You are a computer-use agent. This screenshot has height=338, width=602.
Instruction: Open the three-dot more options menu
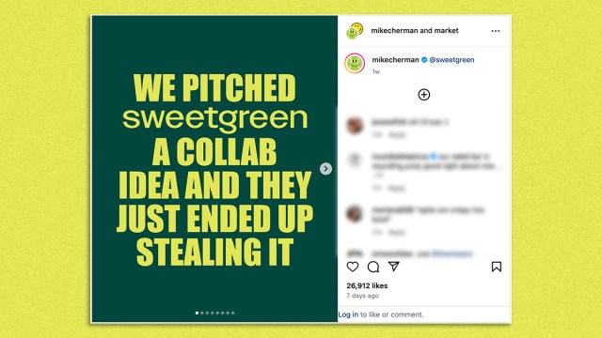(x=496, y=31)
